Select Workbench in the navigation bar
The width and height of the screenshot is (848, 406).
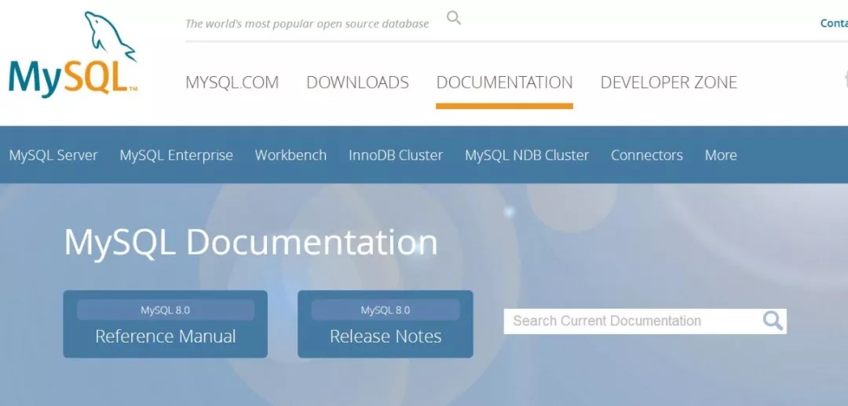[291, 155]
